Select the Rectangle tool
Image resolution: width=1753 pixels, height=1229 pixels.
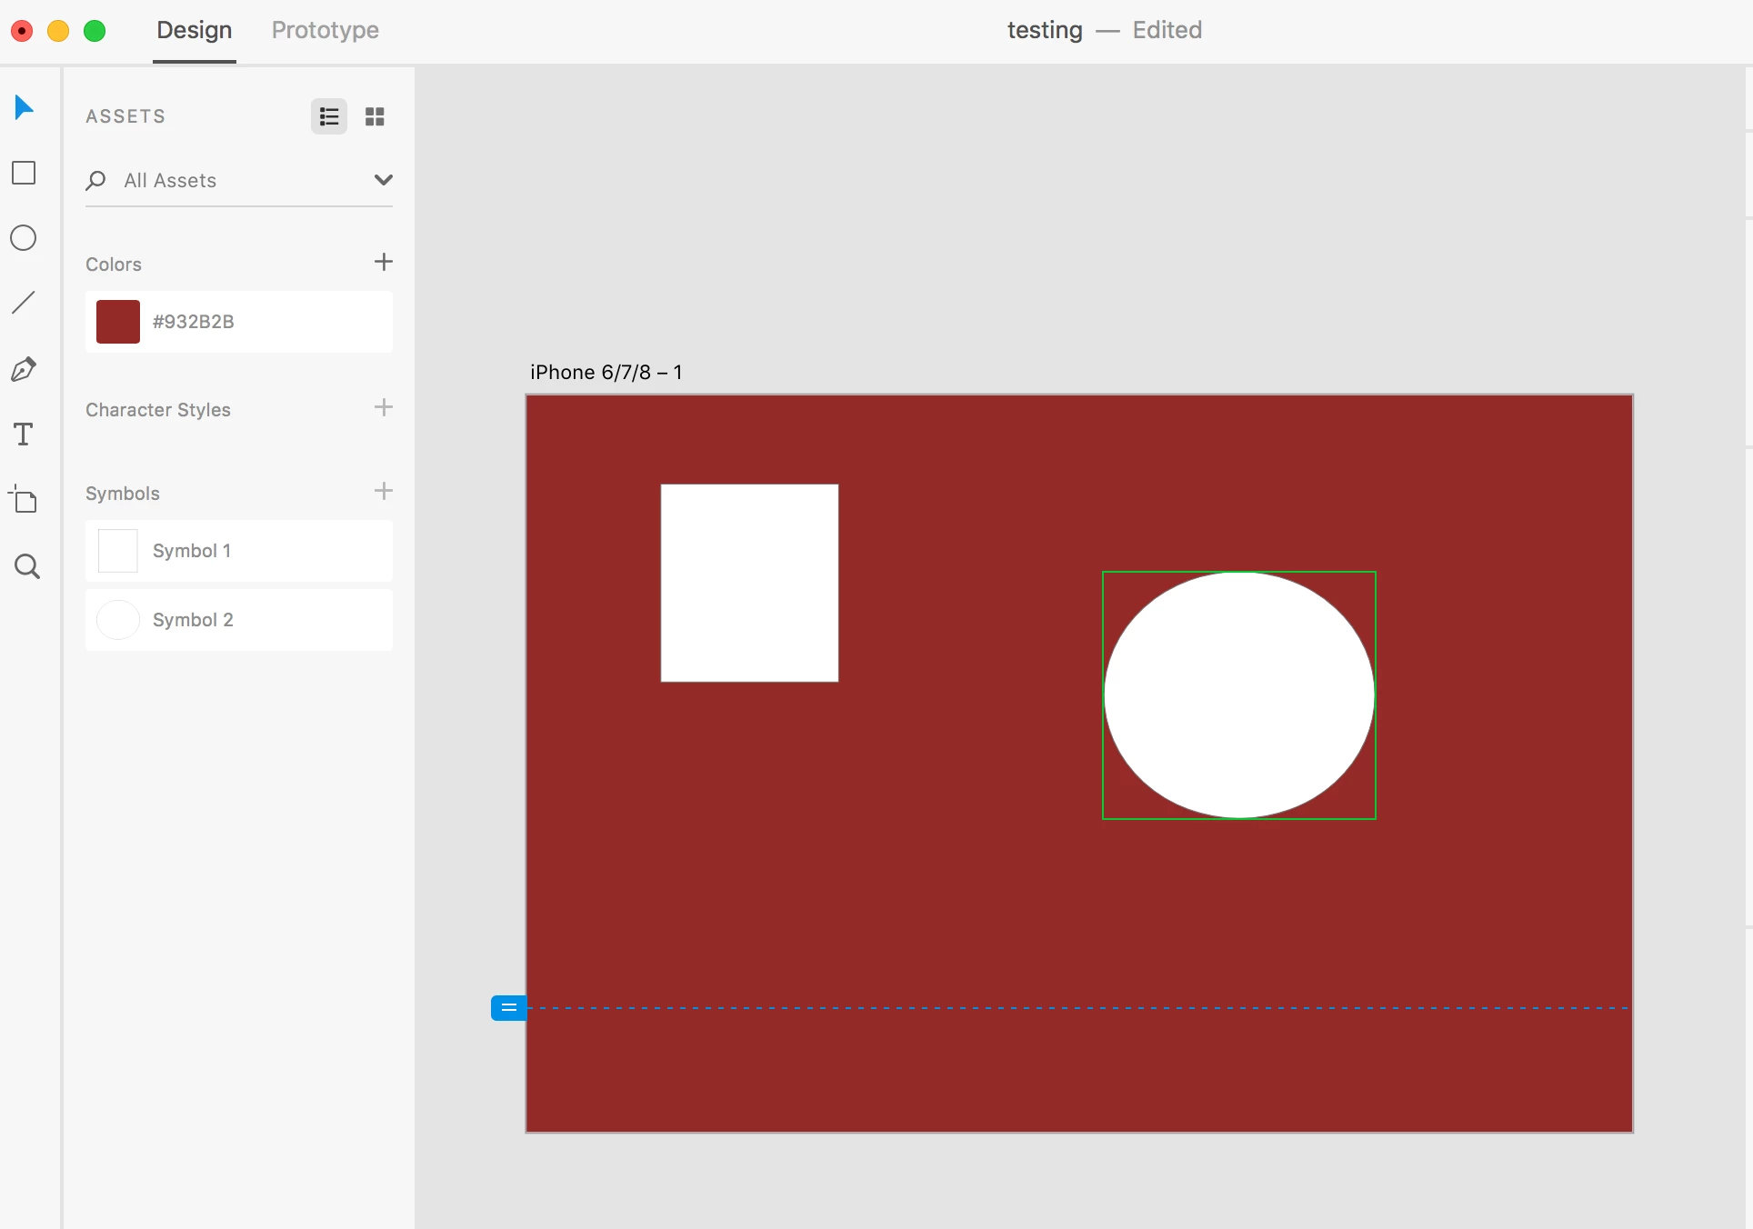[24, 173]
